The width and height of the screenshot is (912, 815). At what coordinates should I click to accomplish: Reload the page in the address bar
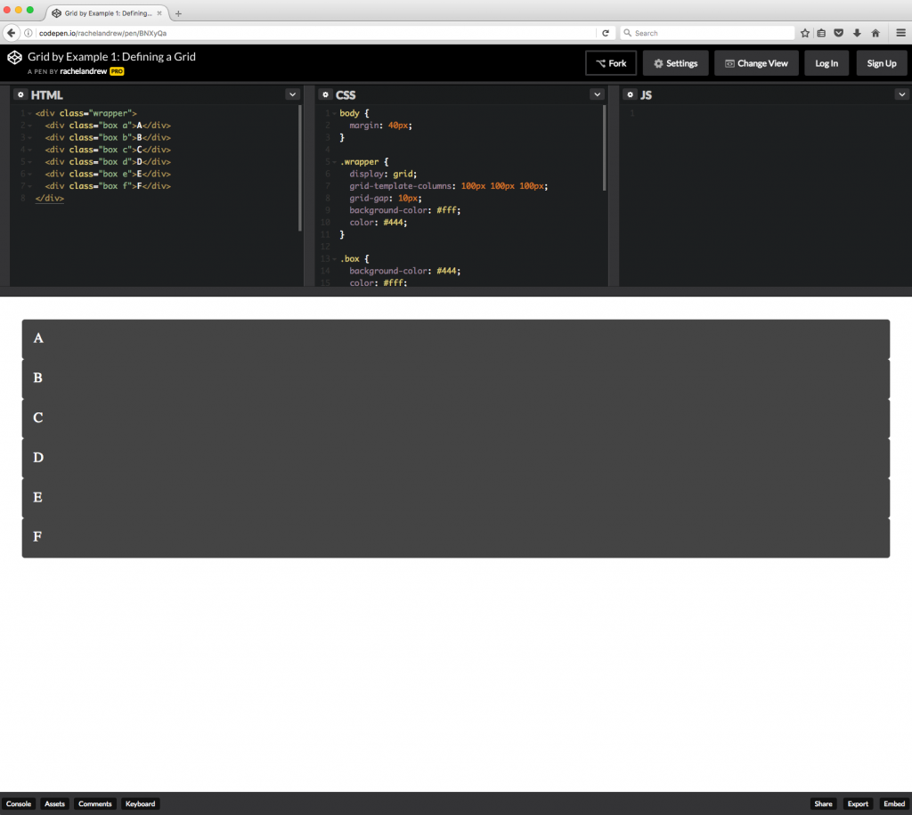pos(606,33)
